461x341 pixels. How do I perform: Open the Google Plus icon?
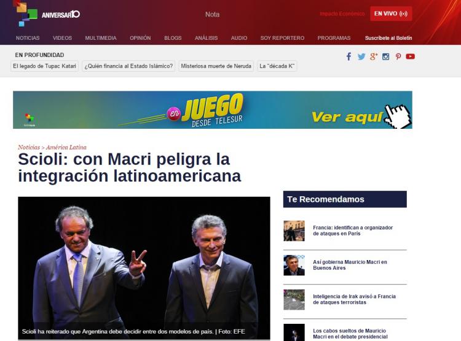tap(373, 56)
